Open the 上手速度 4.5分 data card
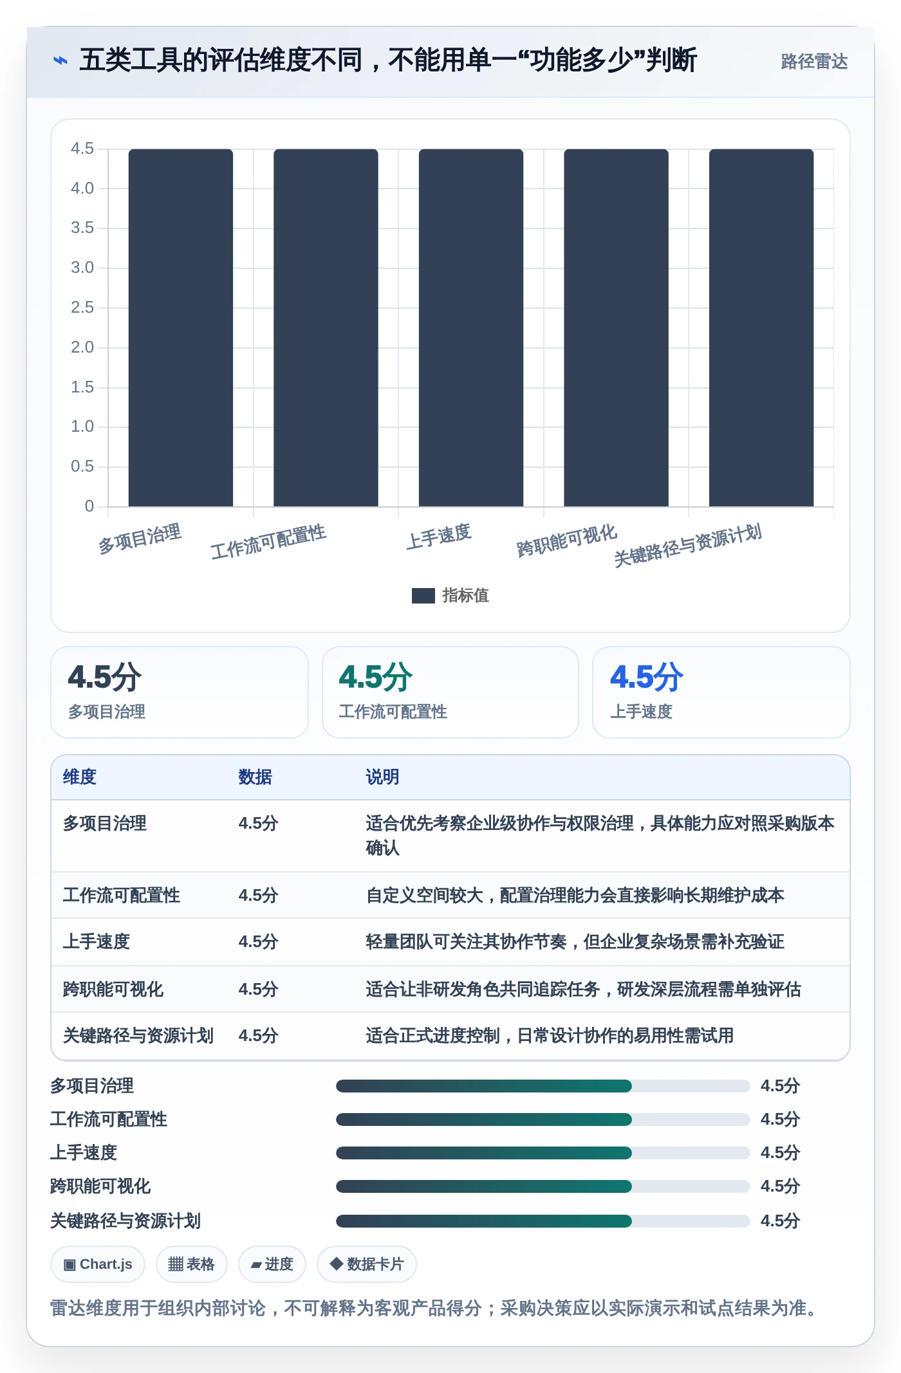The width and height of the screenshot is (901, 1373). 721,692
